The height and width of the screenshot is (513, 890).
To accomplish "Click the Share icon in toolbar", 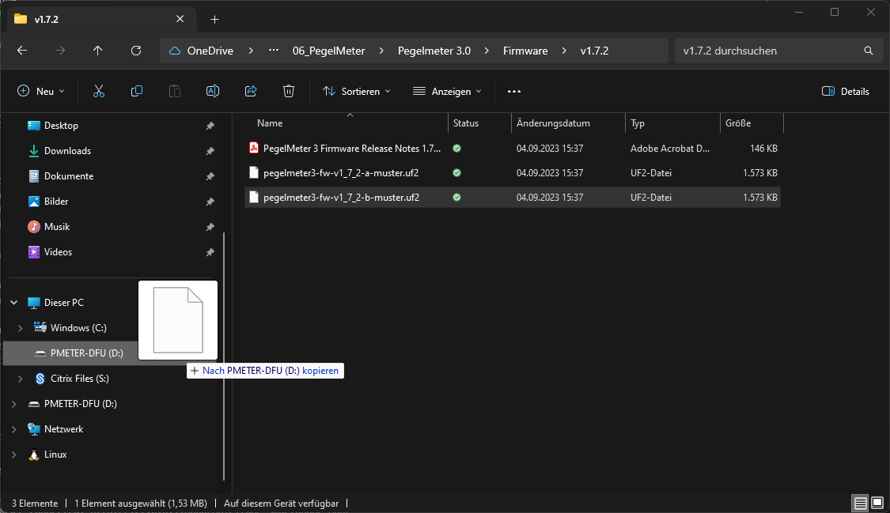I will pyautogui.click(x=251, y=91).
